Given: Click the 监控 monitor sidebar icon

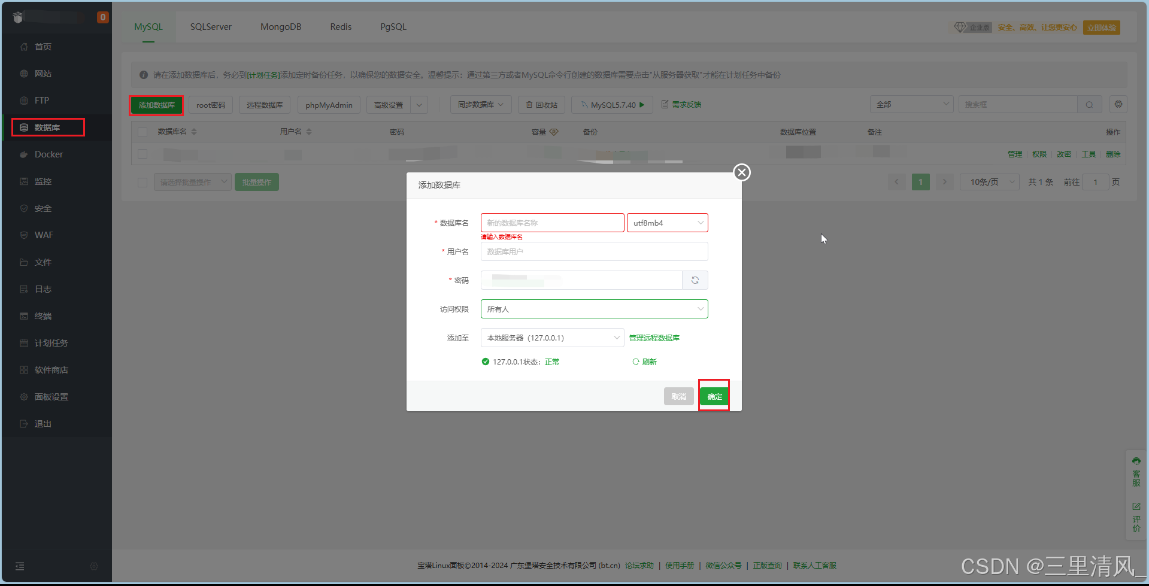Looking at the screenshot, I should [x=24, y=181].
